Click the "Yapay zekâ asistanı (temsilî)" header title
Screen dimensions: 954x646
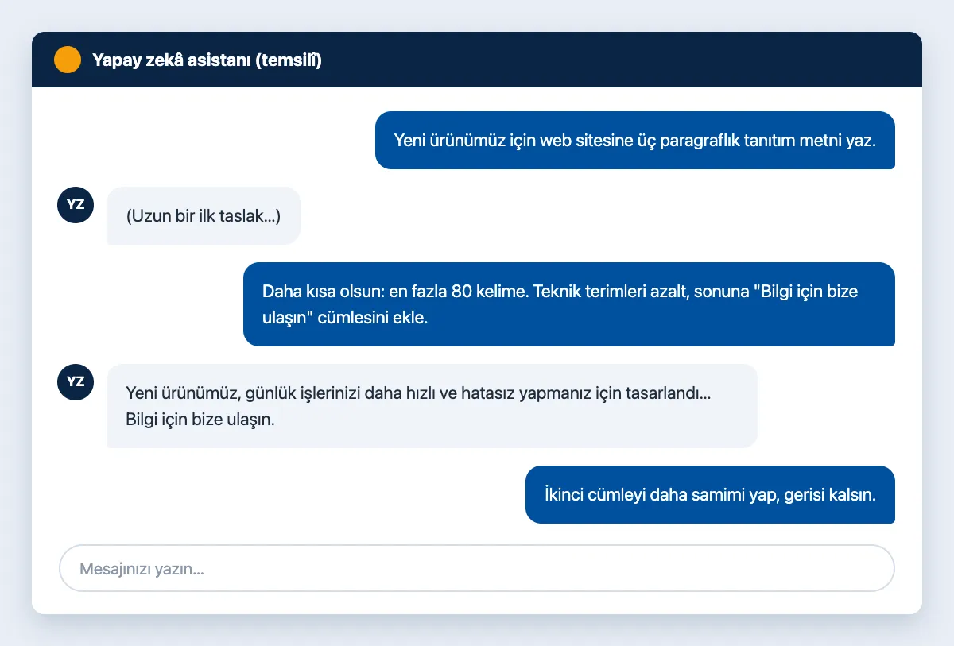207,60
